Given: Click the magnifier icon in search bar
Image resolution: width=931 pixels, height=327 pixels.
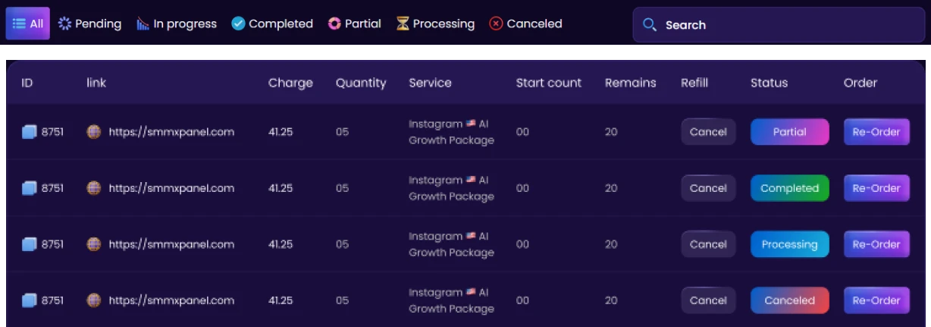Looking at the screenshot, I should [x=649, y=25].
